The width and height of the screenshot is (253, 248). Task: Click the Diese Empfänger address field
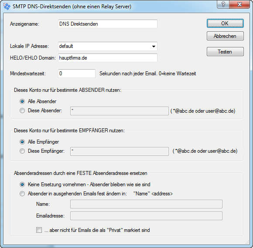[x=120, y=151]
